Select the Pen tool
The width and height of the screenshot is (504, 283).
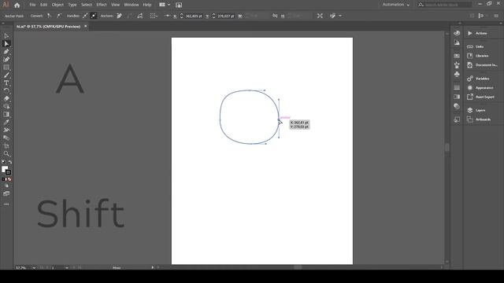click(6, 51)
